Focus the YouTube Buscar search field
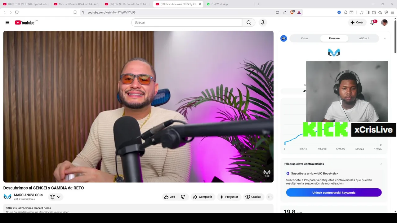Viewport: 397px width, 223px height. point(187,23)
